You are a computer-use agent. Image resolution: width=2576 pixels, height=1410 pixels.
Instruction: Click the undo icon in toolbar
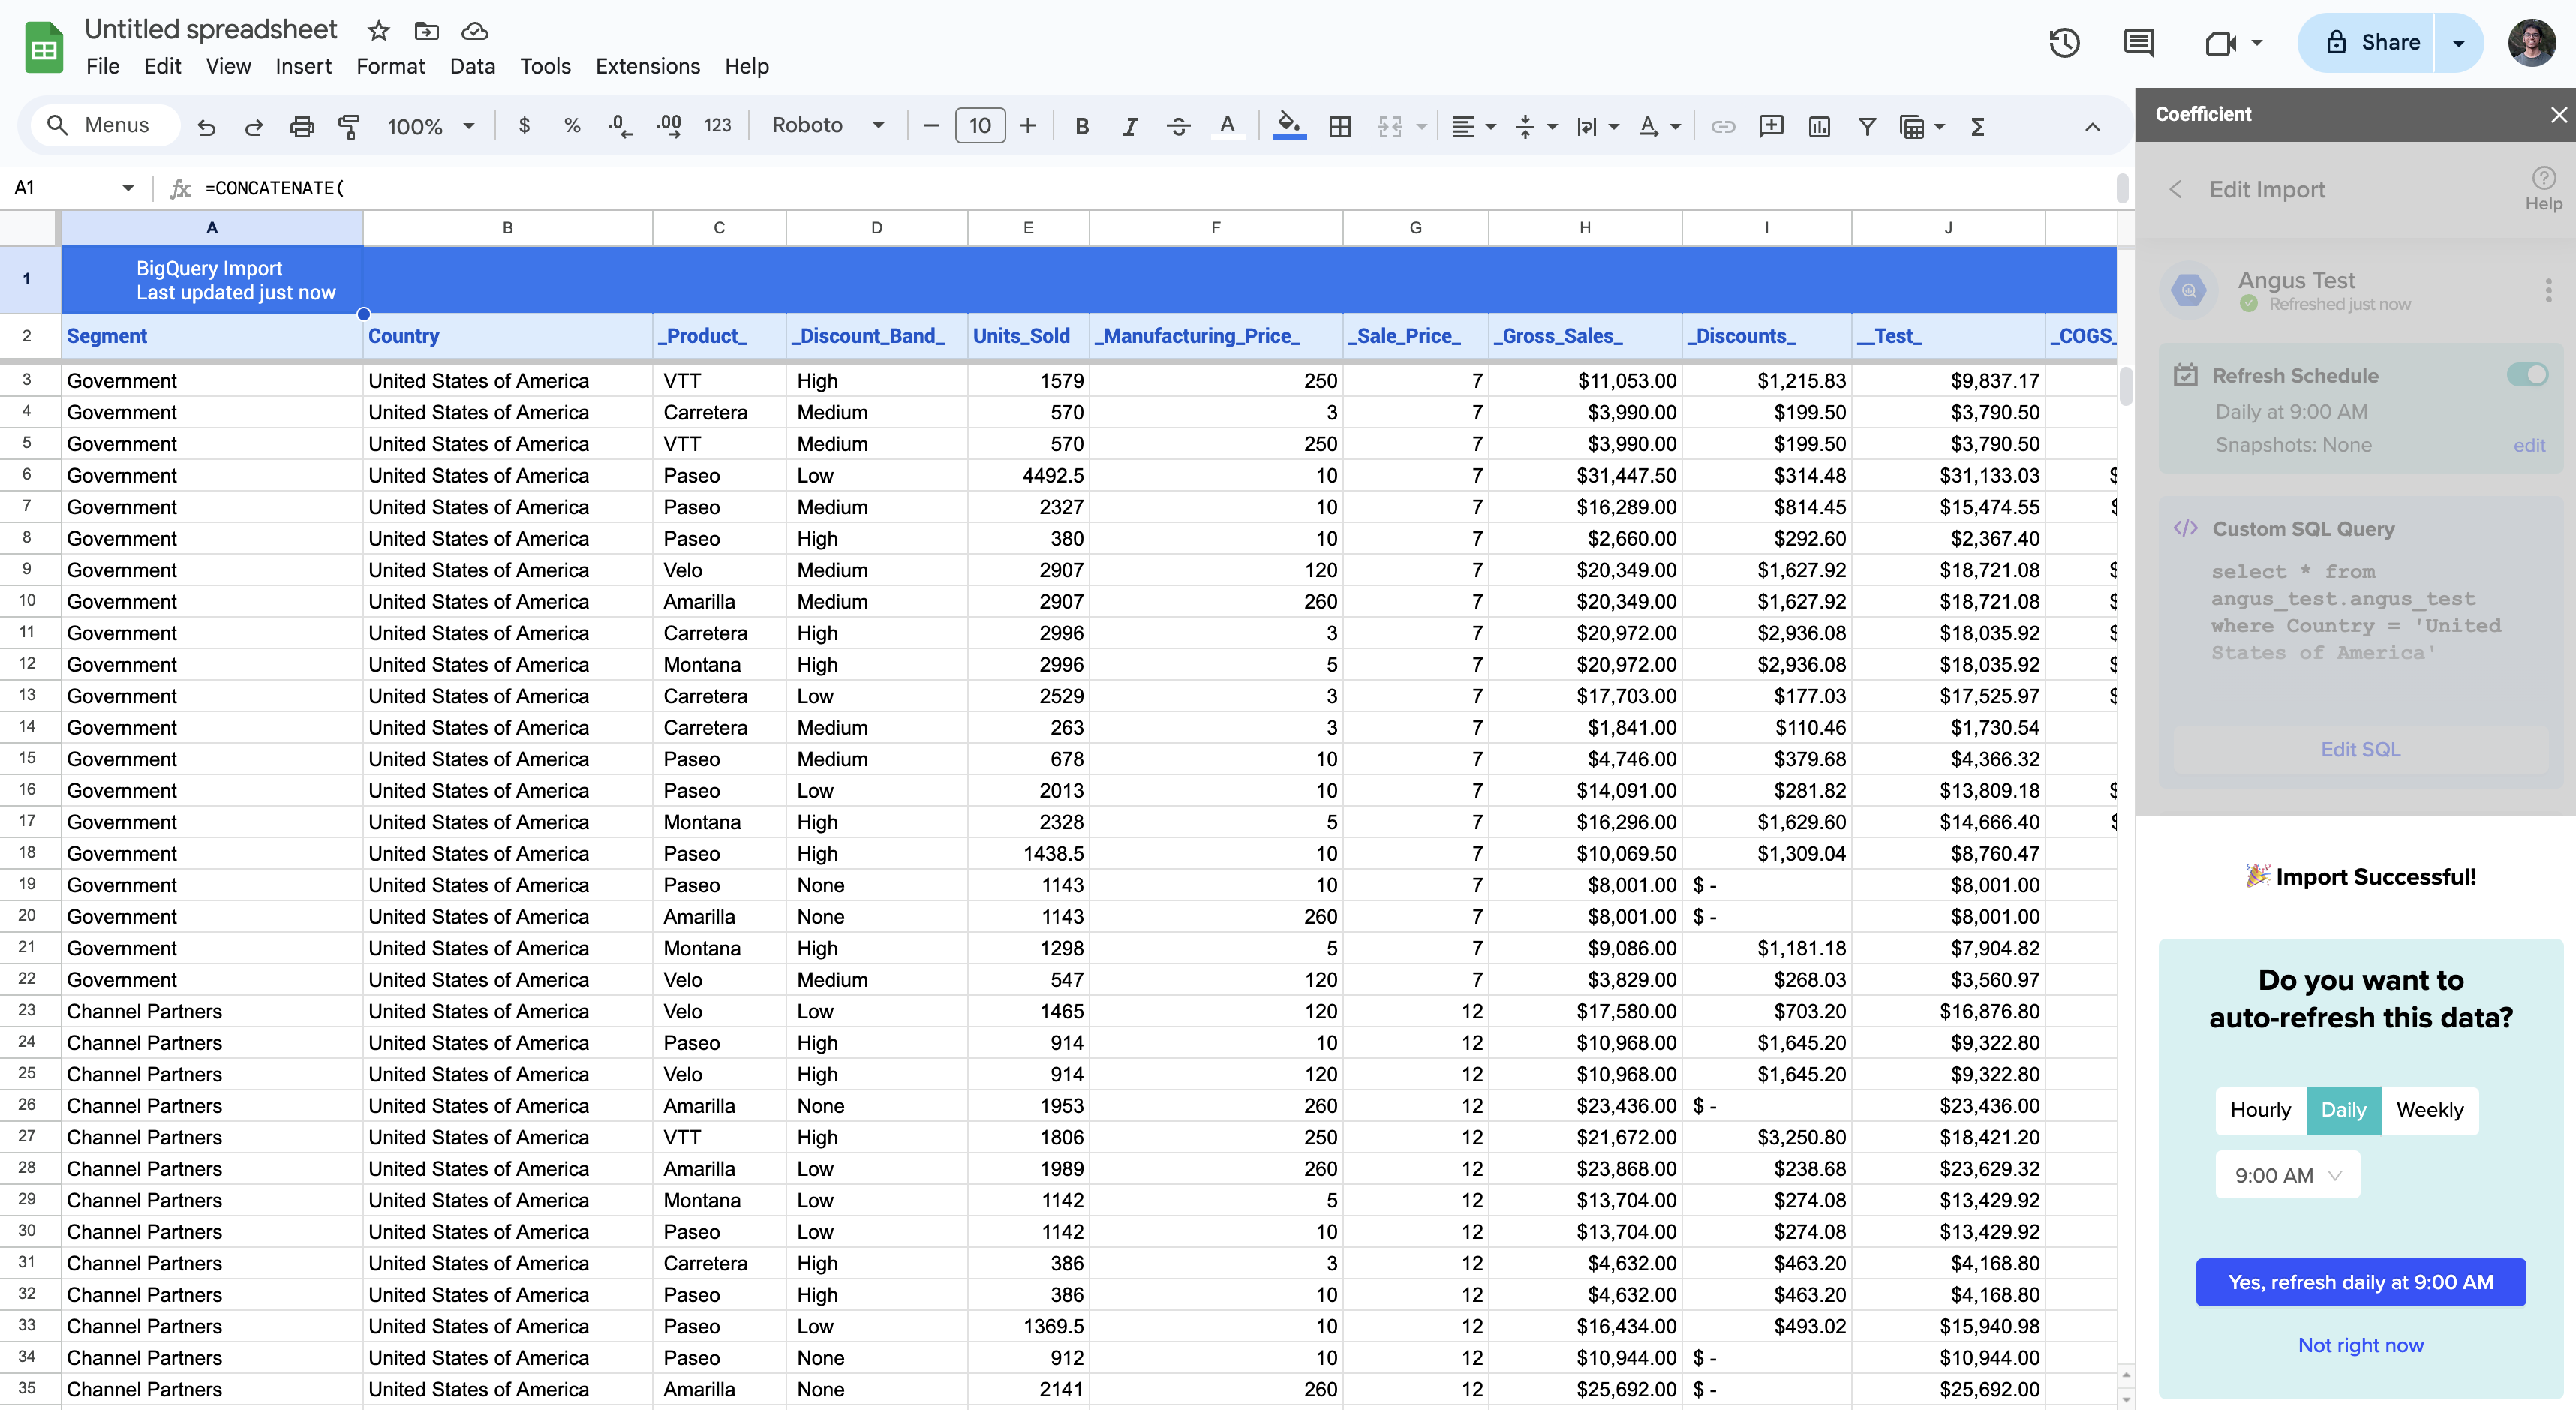[206, 127]
